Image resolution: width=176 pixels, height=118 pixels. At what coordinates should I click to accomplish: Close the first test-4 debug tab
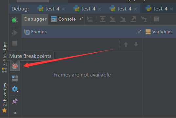click(63, 9)
